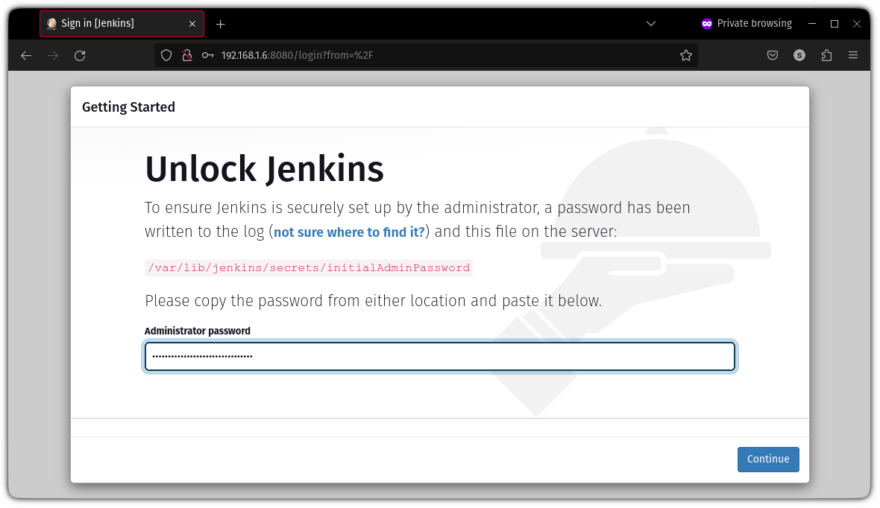Screen dimensions: 880x508
Task: Open the list all tabs chevron
Action: click(650, 23)
